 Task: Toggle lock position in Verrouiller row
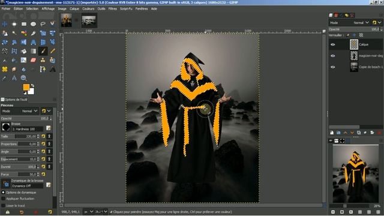tap(354, 35)
